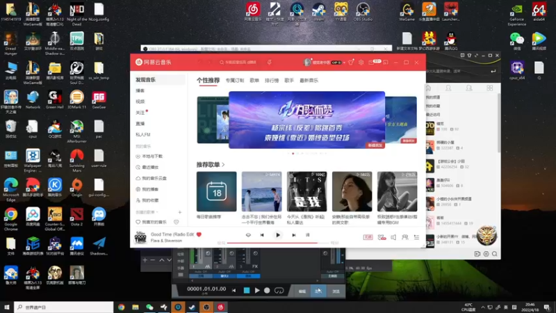The height and width of the screenshot is (313, 556).
Task: Open the messages mail icon in title bar
Action: (371, 62)
